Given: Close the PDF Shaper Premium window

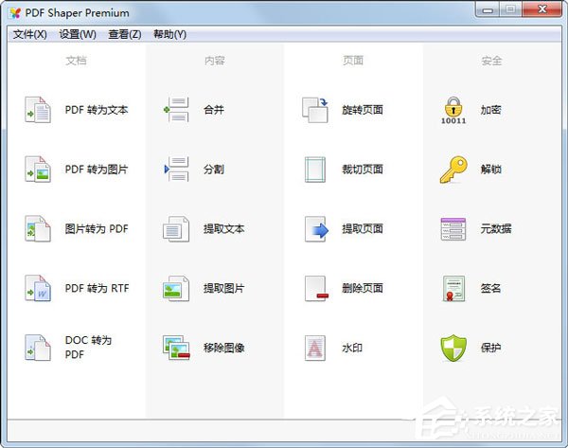Looking at the screenshot, I should [x=541, y=9].
